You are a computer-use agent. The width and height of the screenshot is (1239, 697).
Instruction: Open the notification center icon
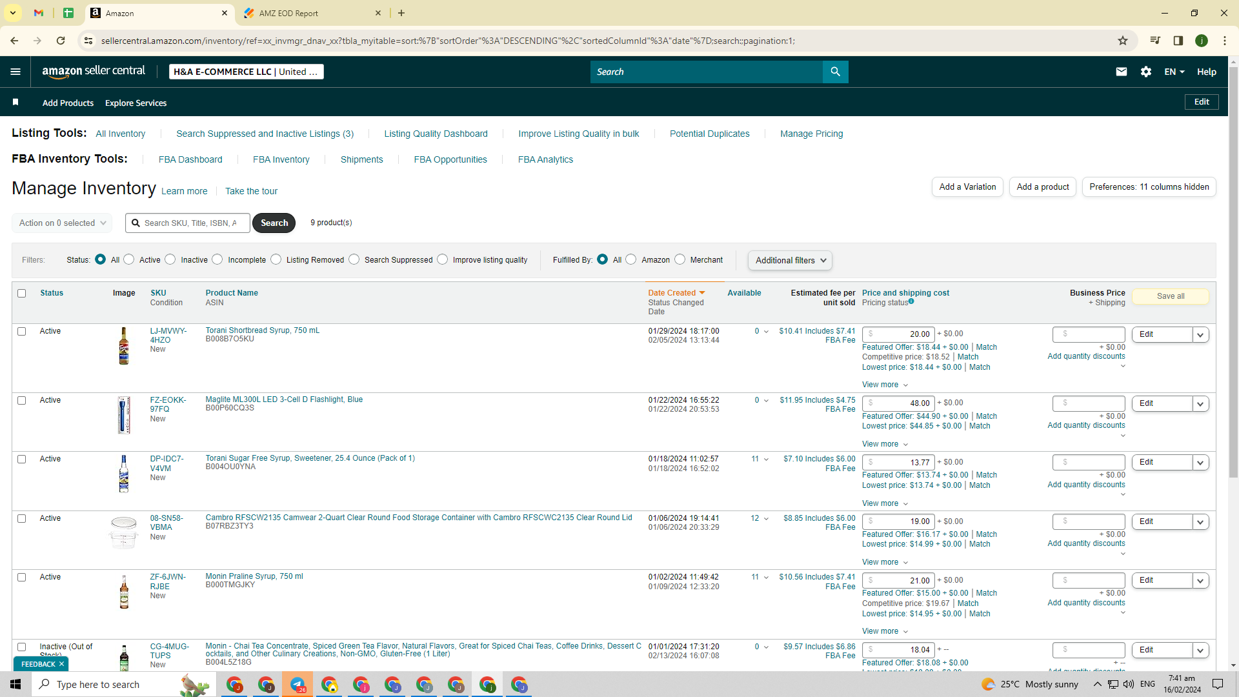(x=1218, y=684)
